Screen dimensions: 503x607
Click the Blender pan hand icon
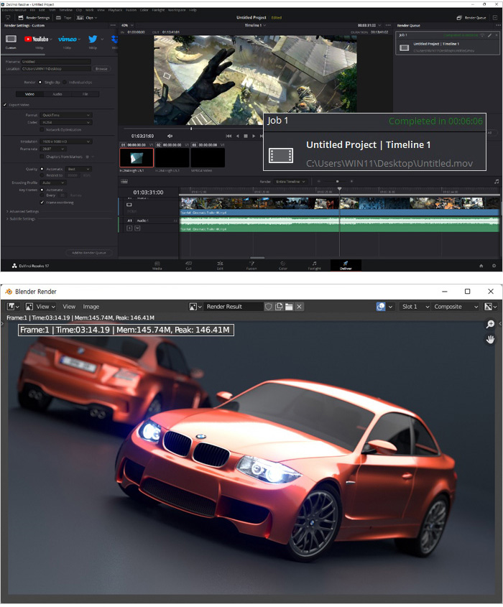[x=491, y=338]
